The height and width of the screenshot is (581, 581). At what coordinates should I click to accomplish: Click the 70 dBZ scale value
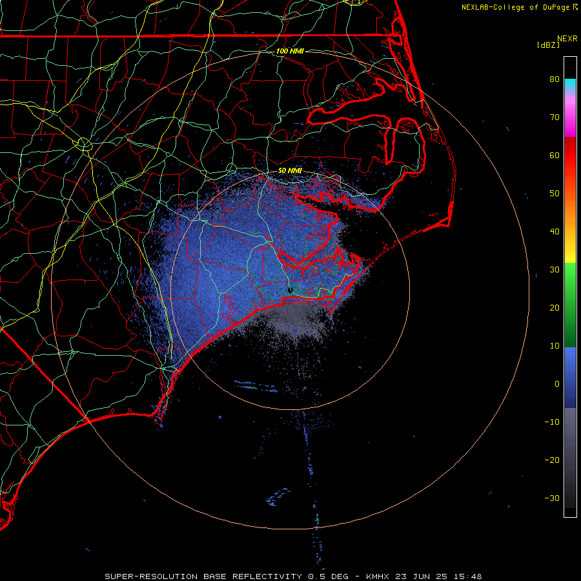tap(555, 117)
